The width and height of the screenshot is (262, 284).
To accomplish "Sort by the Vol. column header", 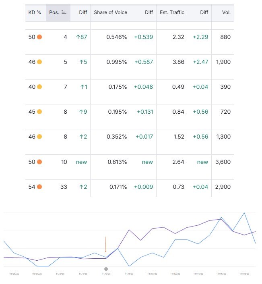I will click(x=226, y=12).
